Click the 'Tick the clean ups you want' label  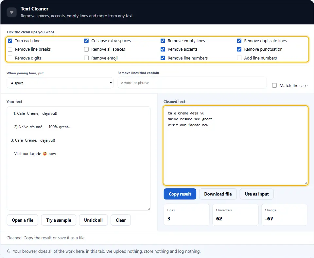pos(30,32)
